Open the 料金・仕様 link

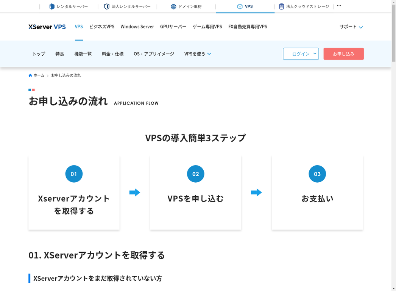click(112, 54)
